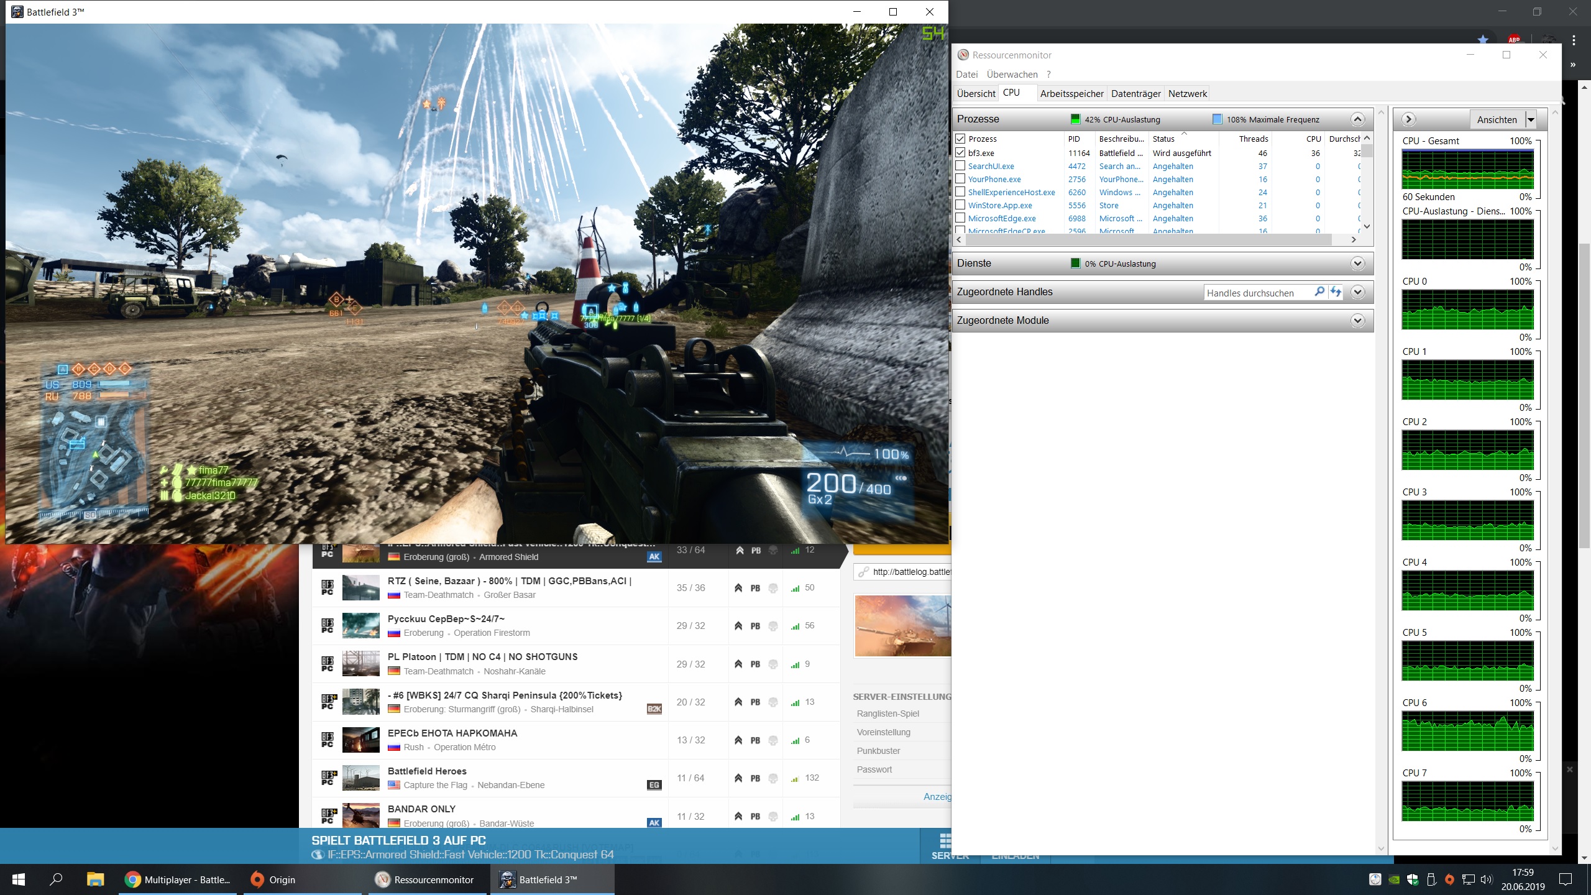Open the volume control in system tray
The width and height of the screenshot is (1591, 895).
coord(1487,879)
